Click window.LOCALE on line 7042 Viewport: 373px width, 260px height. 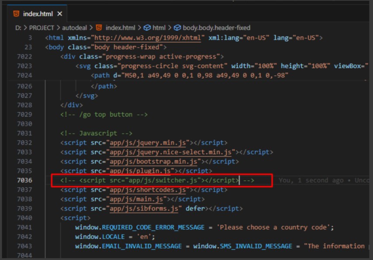(100, 237)
